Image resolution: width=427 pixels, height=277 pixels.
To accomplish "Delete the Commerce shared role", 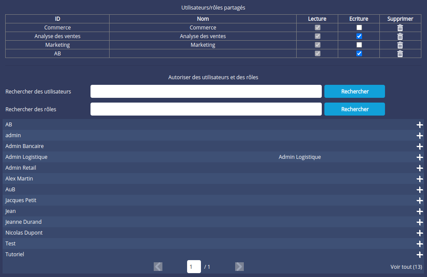I will click(x=400, y=28).
